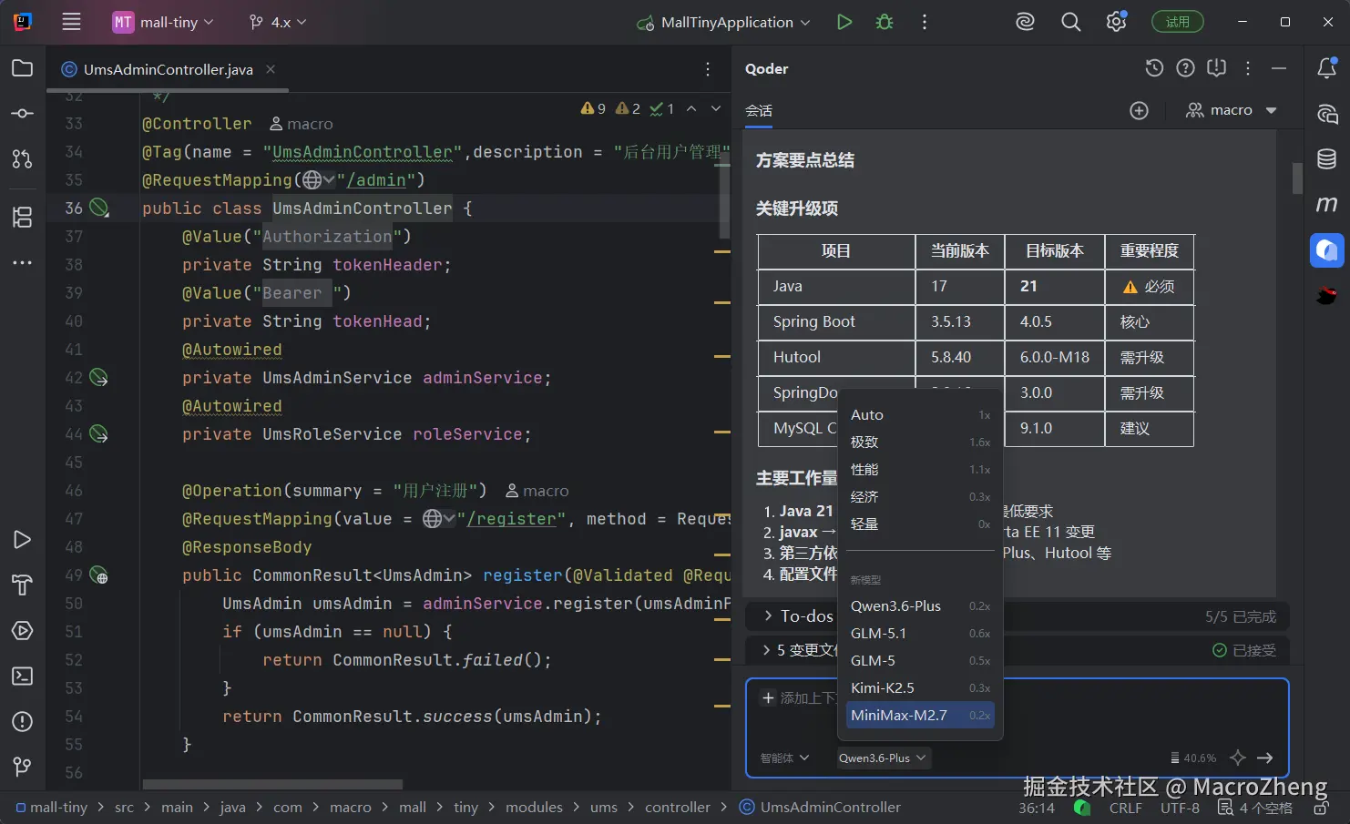Image resolution: width=1350 pixels, height=824 pixels.
Task: Run MallTinyApplication with green play button
Action: [844, 22]
